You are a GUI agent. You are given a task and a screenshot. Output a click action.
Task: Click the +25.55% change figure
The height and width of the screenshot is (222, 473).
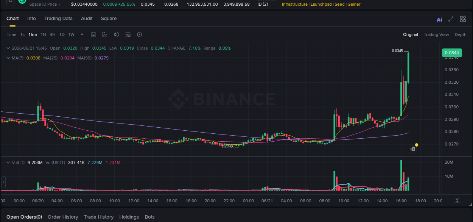tap(126, 4)
